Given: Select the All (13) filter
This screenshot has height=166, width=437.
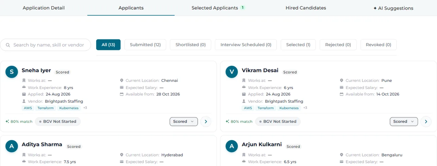Looking at the screenshot, I should 108,45.
